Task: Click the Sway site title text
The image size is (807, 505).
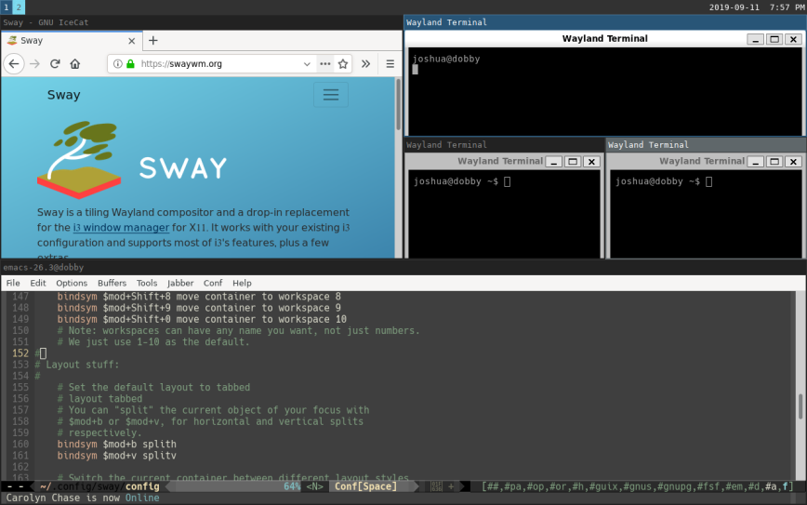Action: pyautogui.click(x=64, y=95)
